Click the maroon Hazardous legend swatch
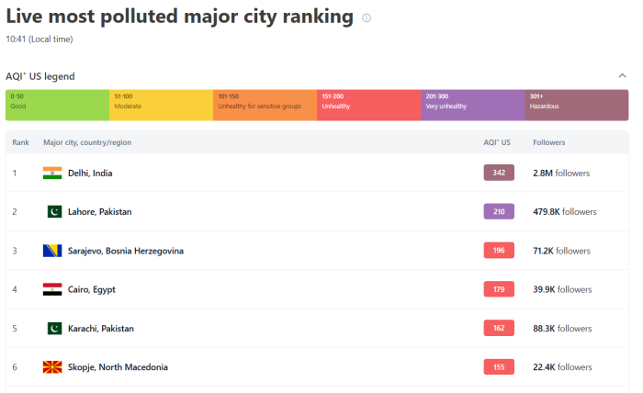 pyautogui.click(x=577, y=105)
